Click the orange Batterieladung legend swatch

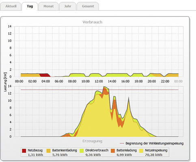click(113, 151)
